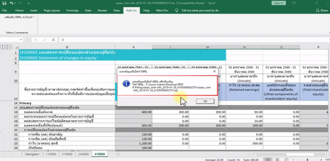Switch to the Data ribbon tab
Image resolution: width=330 pixels, height=161 pixels.
(88, 10)
